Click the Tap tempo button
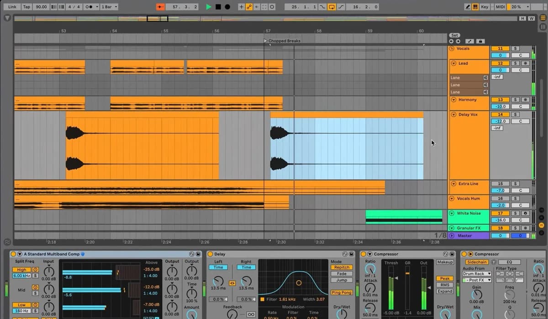The height and width of the screenshot is (319, 548). tap(26, 7)
